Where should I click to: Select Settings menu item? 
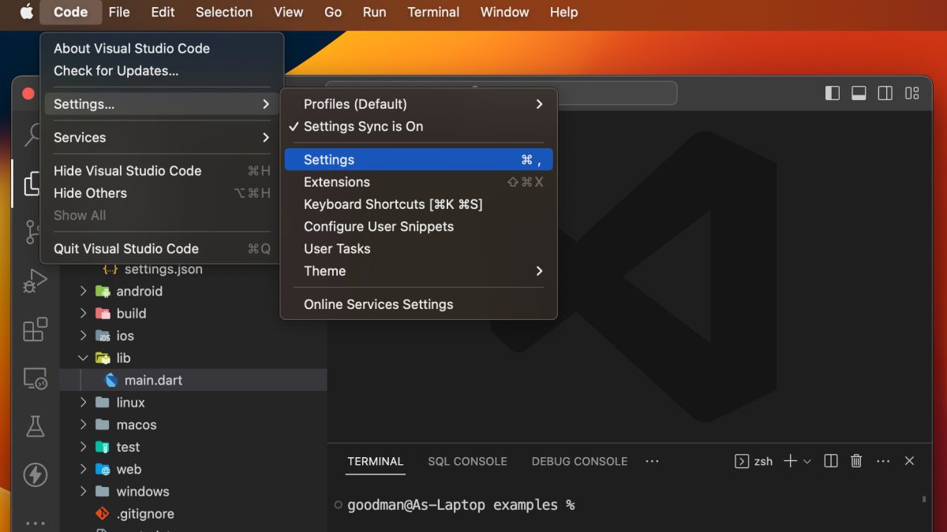point(418,160)
